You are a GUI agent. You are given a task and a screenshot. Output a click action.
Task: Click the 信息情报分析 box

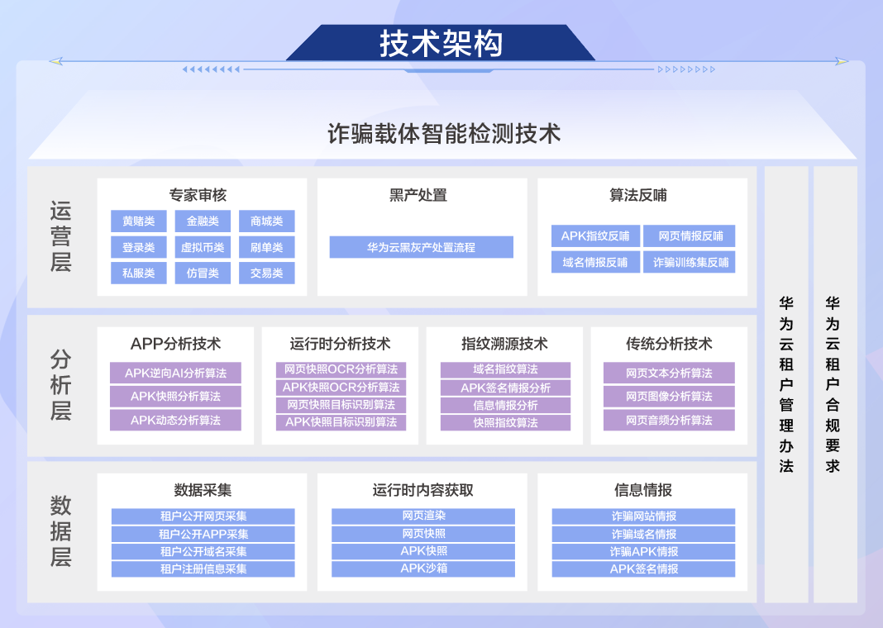pyautogui.click(x=505, y=405)
